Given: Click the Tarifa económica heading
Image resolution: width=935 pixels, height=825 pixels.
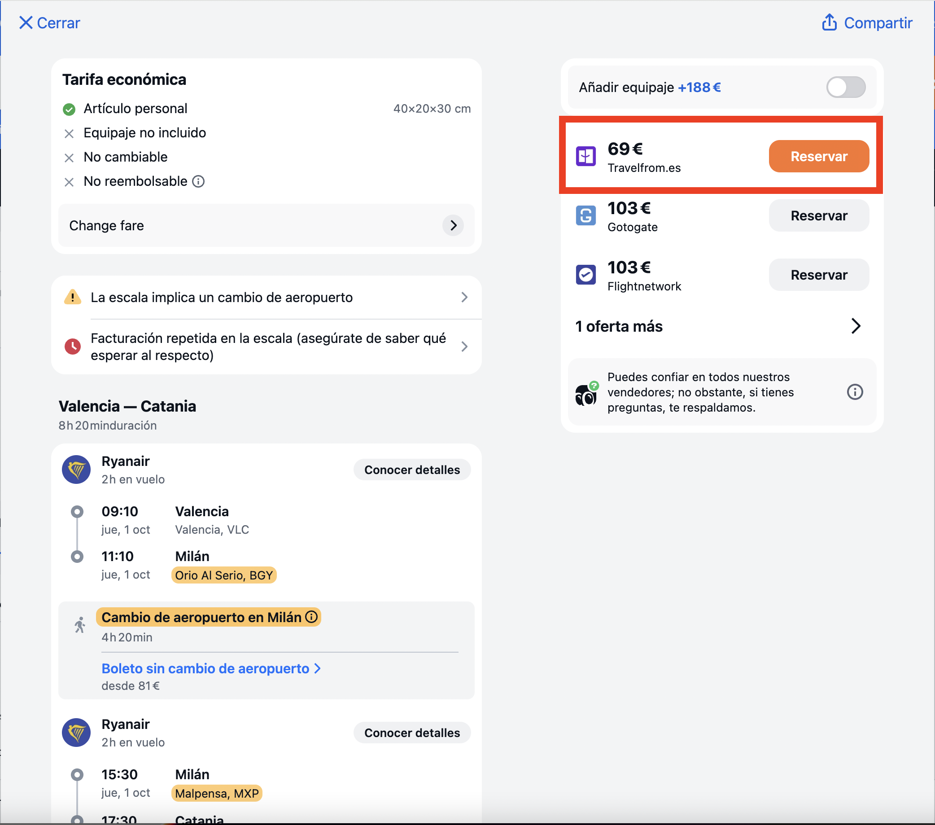Looking at the screenshot, I should coord(124,79).
